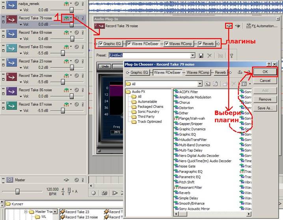The width and height of the screenshot is (283, 220).
Task: Mute the Master bus
Action: pyautogui.click(x=77, y=180)
